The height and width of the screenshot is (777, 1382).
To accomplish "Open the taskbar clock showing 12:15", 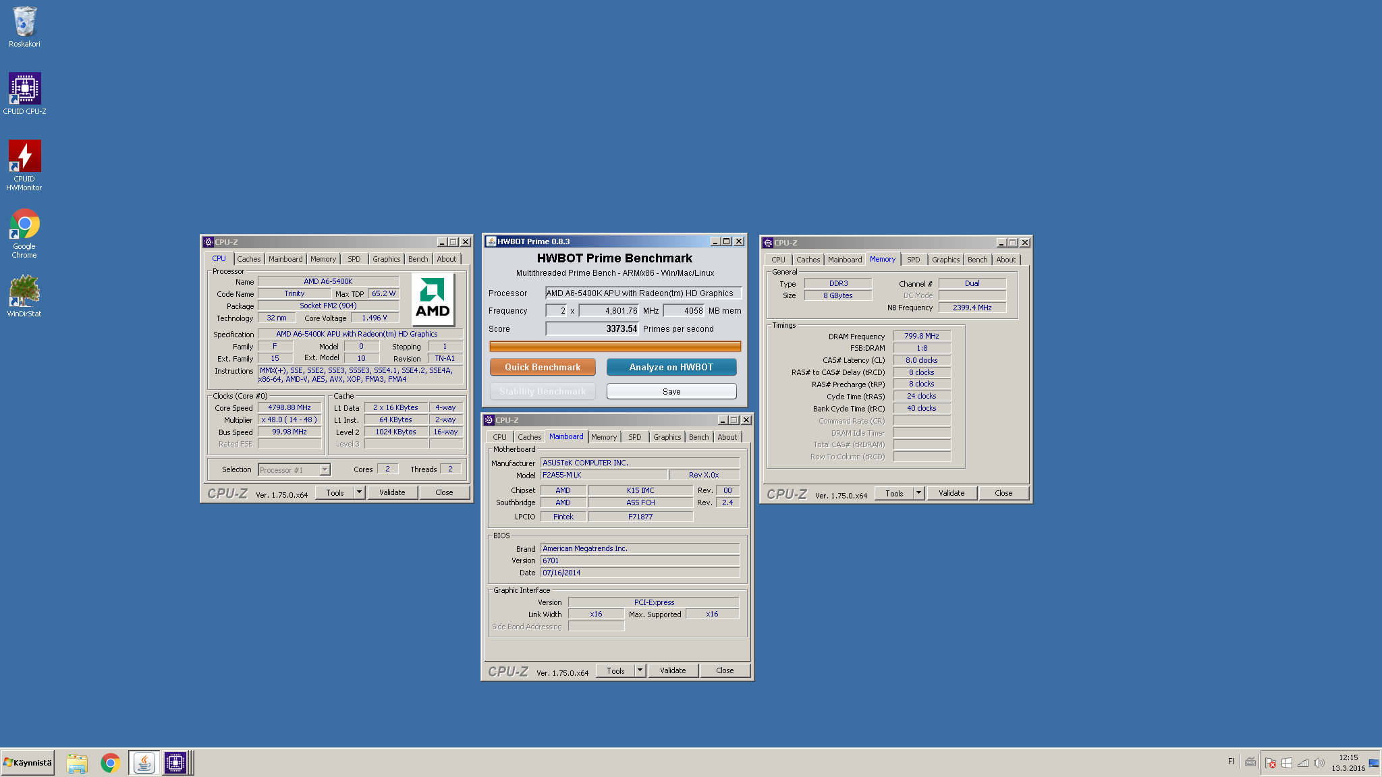I will point(1348,763).
